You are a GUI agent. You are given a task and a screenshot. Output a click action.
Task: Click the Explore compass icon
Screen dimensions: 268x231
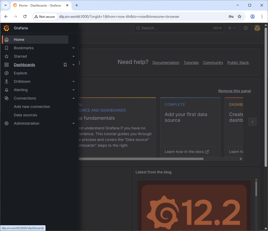click(x=7, y=73)
